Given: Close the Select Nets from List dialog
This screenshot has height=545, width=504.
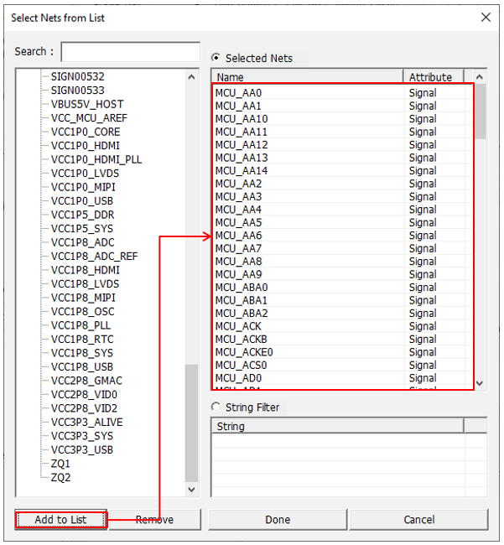Looking at the screenshot, I should [486, 18].
